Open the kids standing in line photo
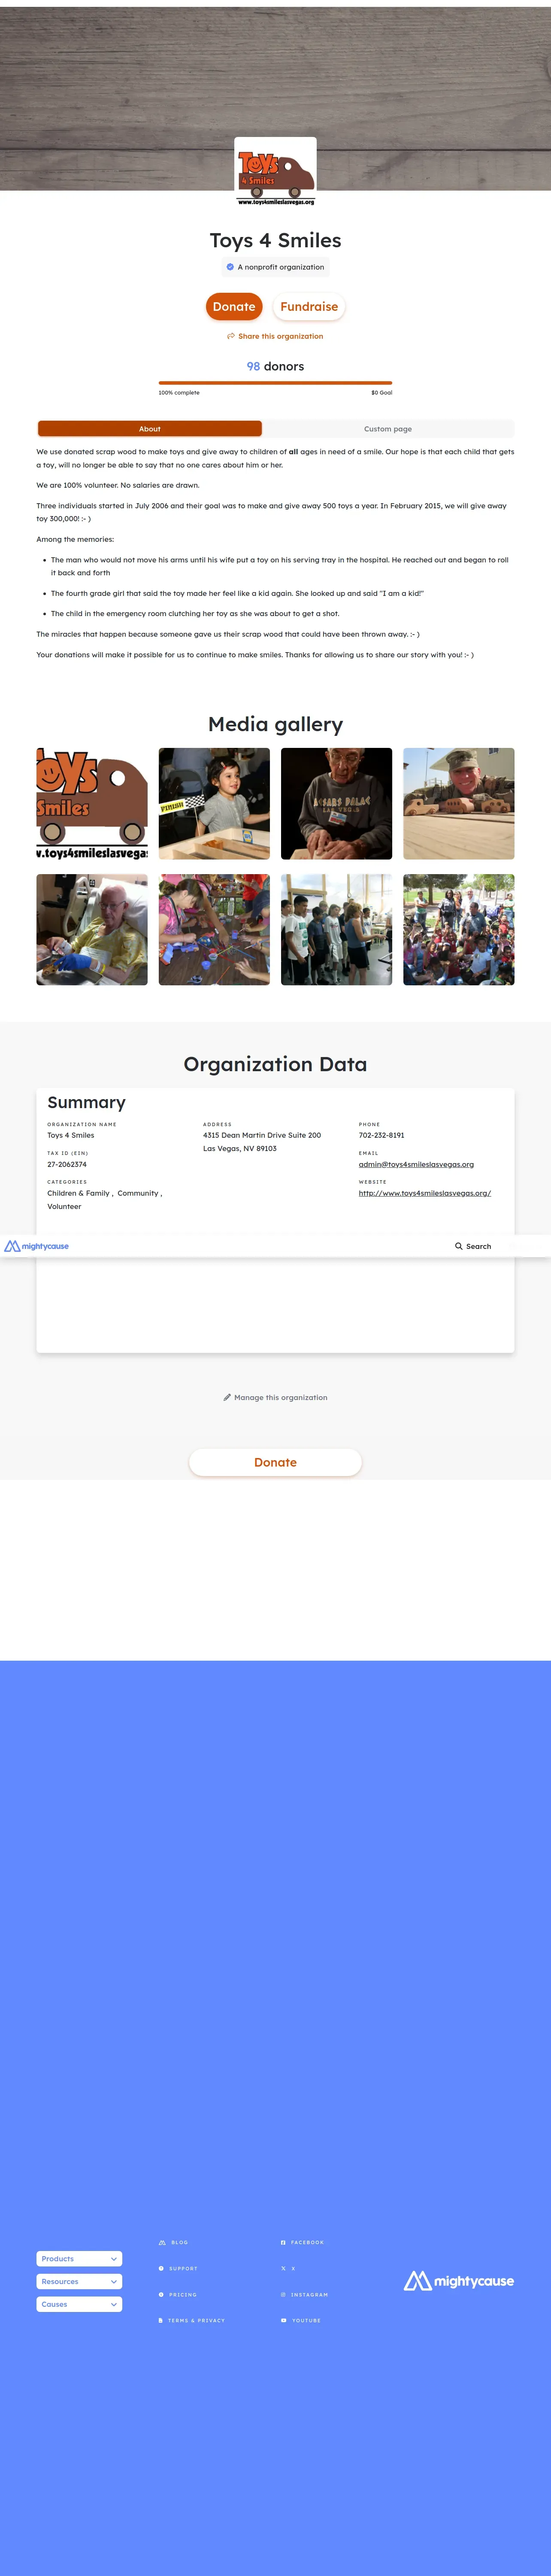Screen dimensions: 551x2576 [x=336, y=930]
